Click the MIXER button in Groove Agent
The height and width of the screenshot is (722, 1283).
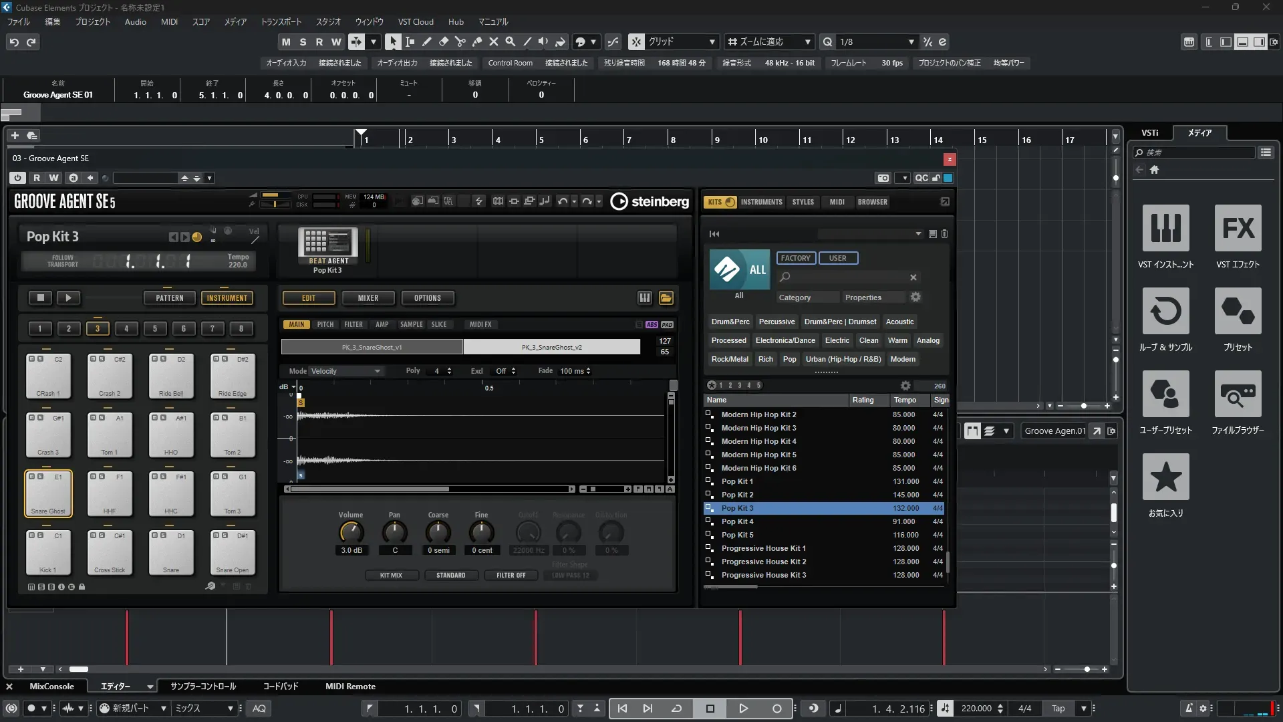click(368, 298)
